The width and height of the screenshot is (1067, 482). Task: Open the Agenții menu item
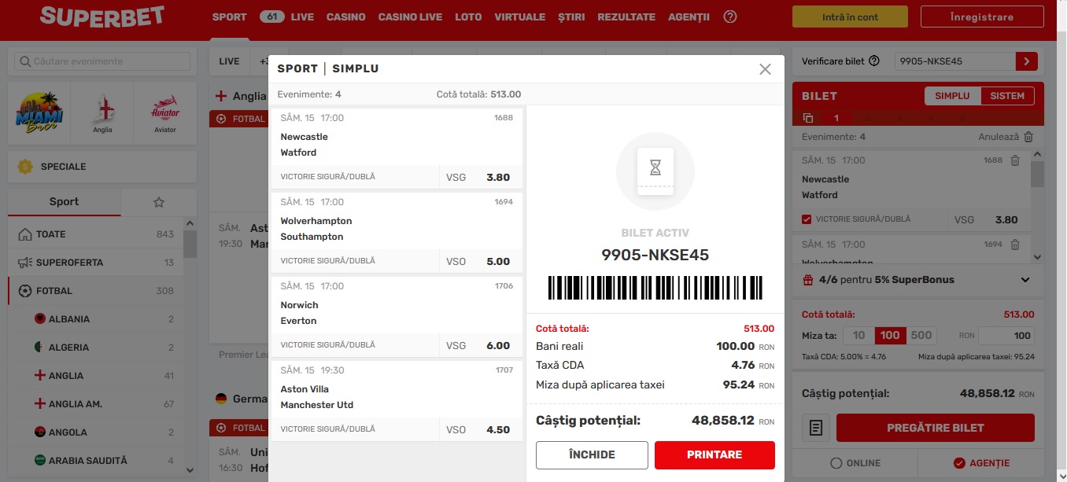tap(689, 17)
